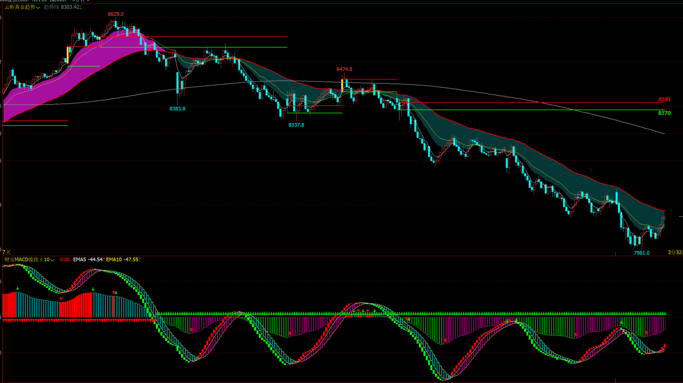This screenshot has width=683, height=383.
Task: Open the period dropdown arrow in the title bar
Action: pyautogui.click(x=88, y=1)
